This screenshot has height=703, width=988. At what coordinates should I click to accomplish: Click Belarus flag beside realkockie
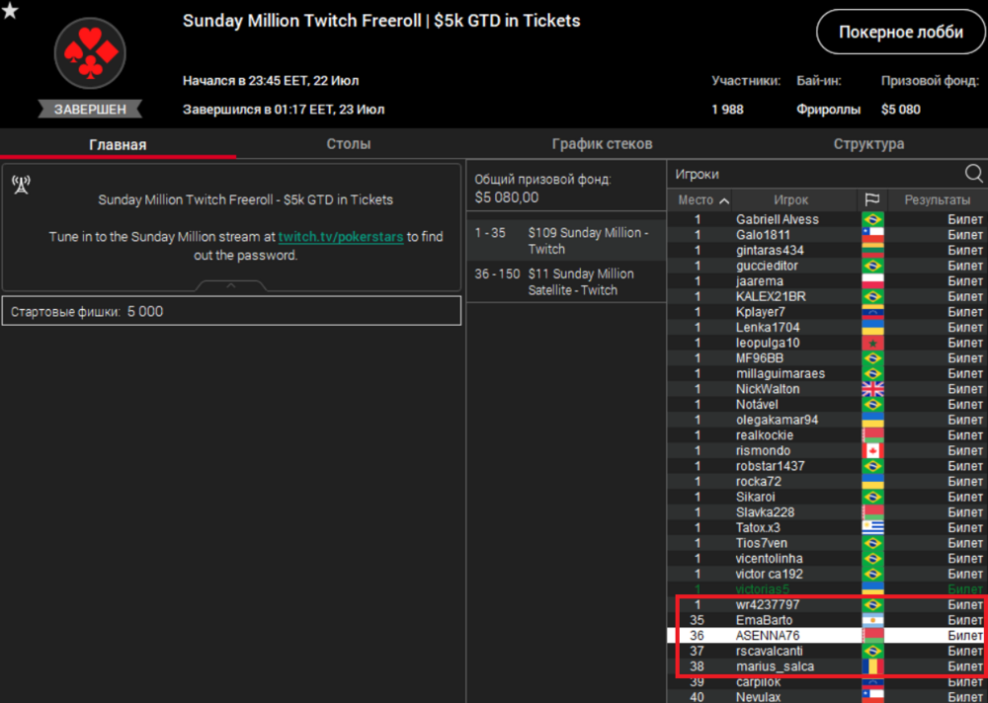coord(872,435)
